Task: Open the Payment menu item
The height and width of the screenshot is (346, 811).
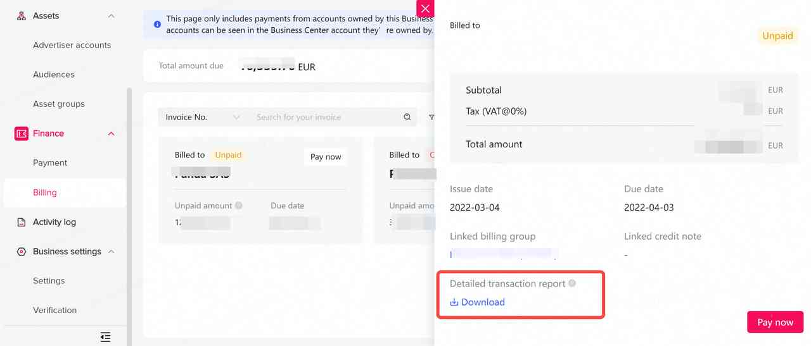Action: point(50,163)
